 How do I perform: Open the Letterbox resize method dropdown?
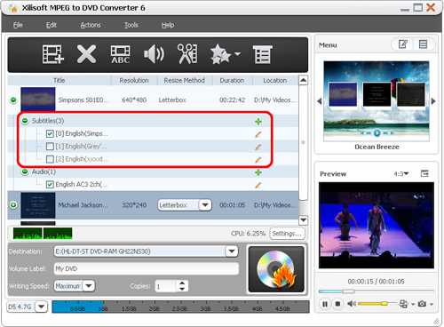click(x=205, y=205)
